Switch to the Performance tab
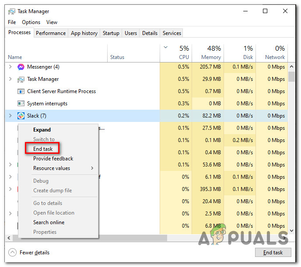The width and height of the screenshot is (301, 267). (51, 33)
